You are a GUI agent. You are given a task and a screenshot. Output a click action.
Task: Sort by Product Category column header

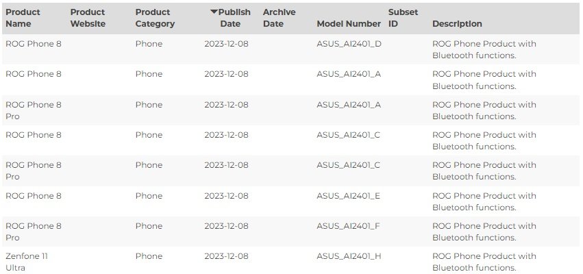155,18
